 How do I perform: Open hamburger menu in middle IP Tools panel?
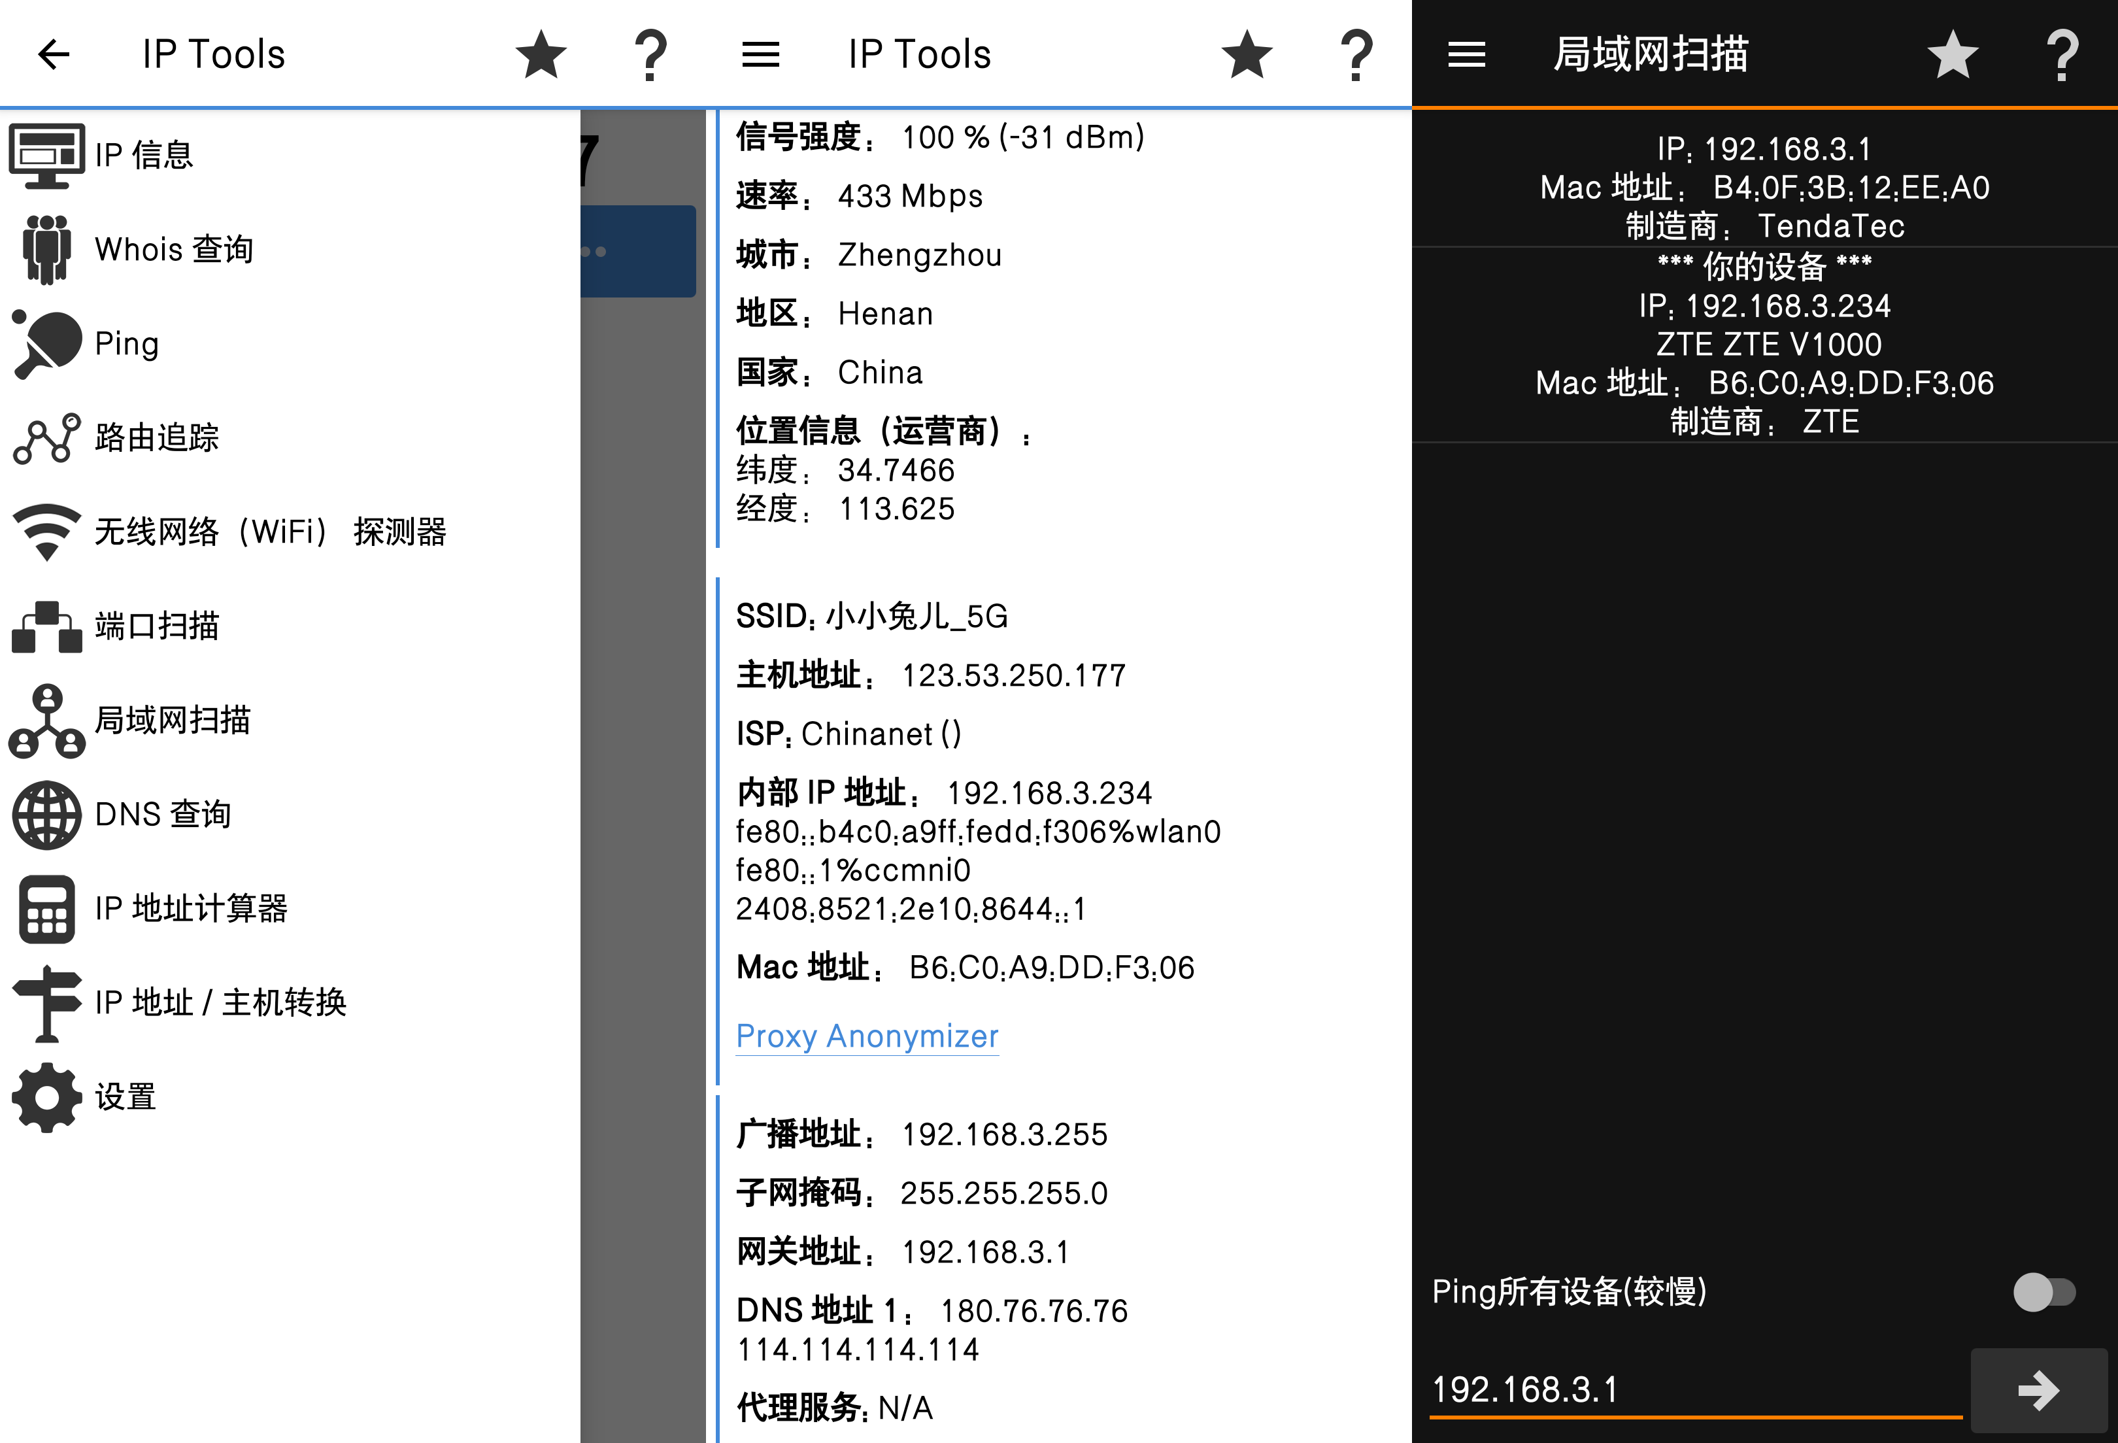pyautogui.click(x=760, y=55)
